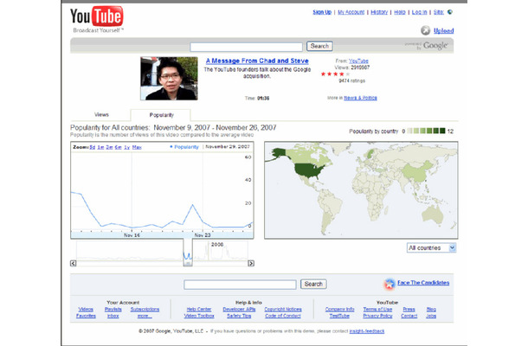
Task: Open the Code of Conduct link
Action: click(283, 316)
